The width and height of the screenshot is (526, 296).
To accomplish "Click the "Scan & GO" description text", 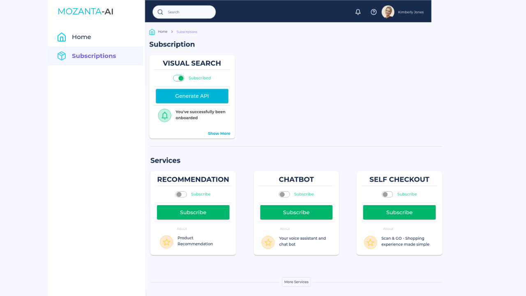I will tap(405, 241).
